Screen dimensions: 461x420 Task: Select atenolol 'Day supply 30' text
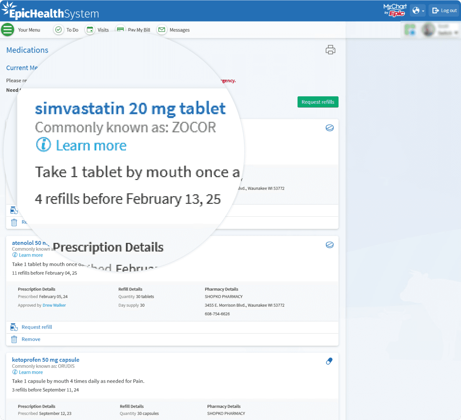[x=132, y=305]
